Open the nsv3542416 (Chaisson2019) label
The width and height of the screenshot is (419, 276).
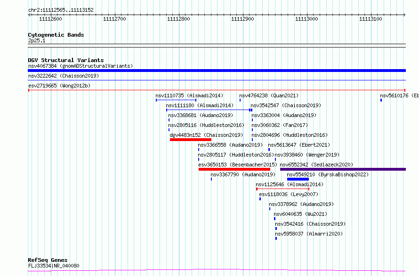(310, 224)
